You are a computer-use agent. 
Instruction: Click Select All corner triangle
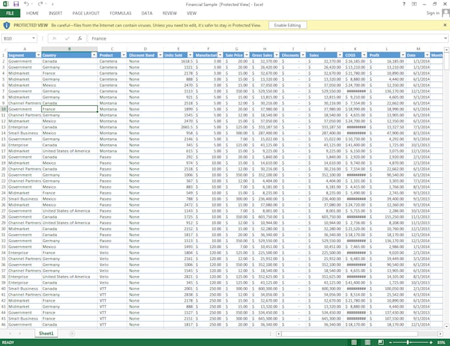[x=5, y=50]
